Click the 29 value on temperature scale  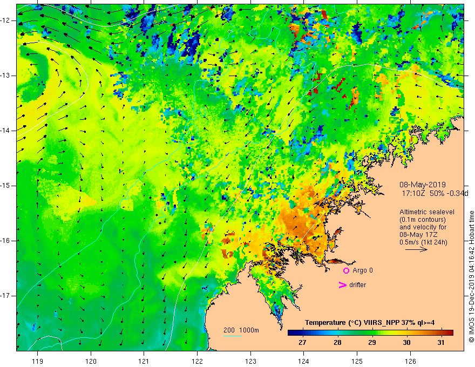(x=372, y=343)
